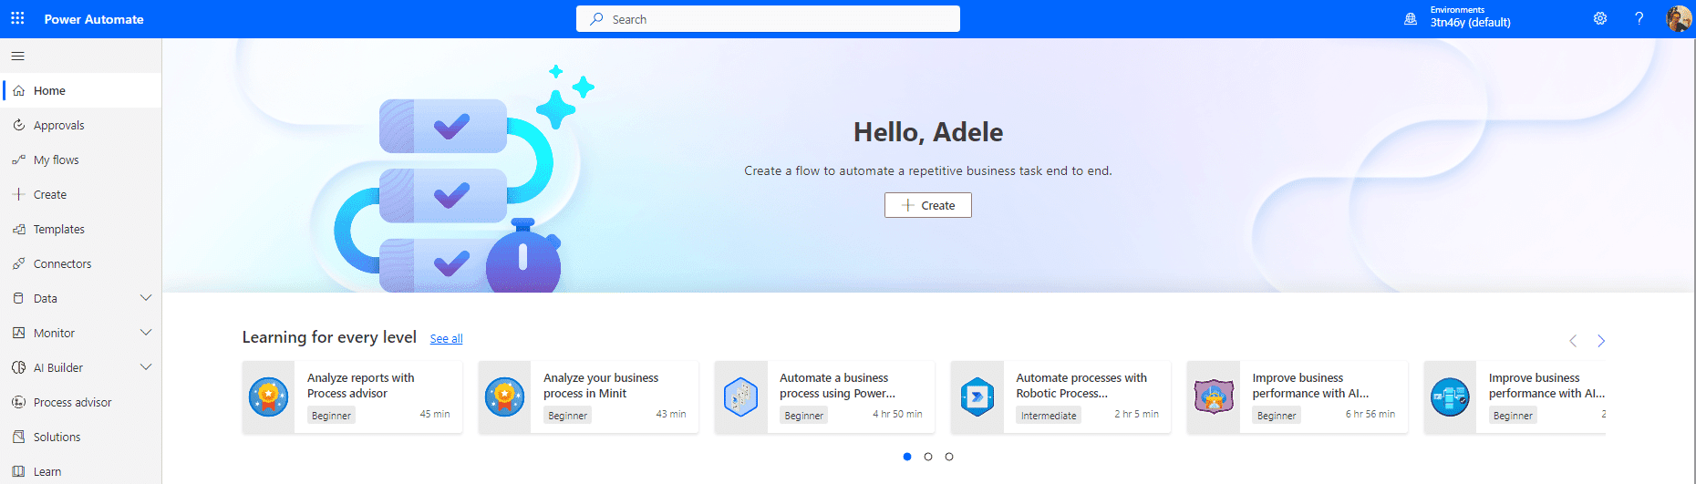The image size is (1696, 484).
Task: Open the app launcher waffle icon
Action: (x=17, y=18)
